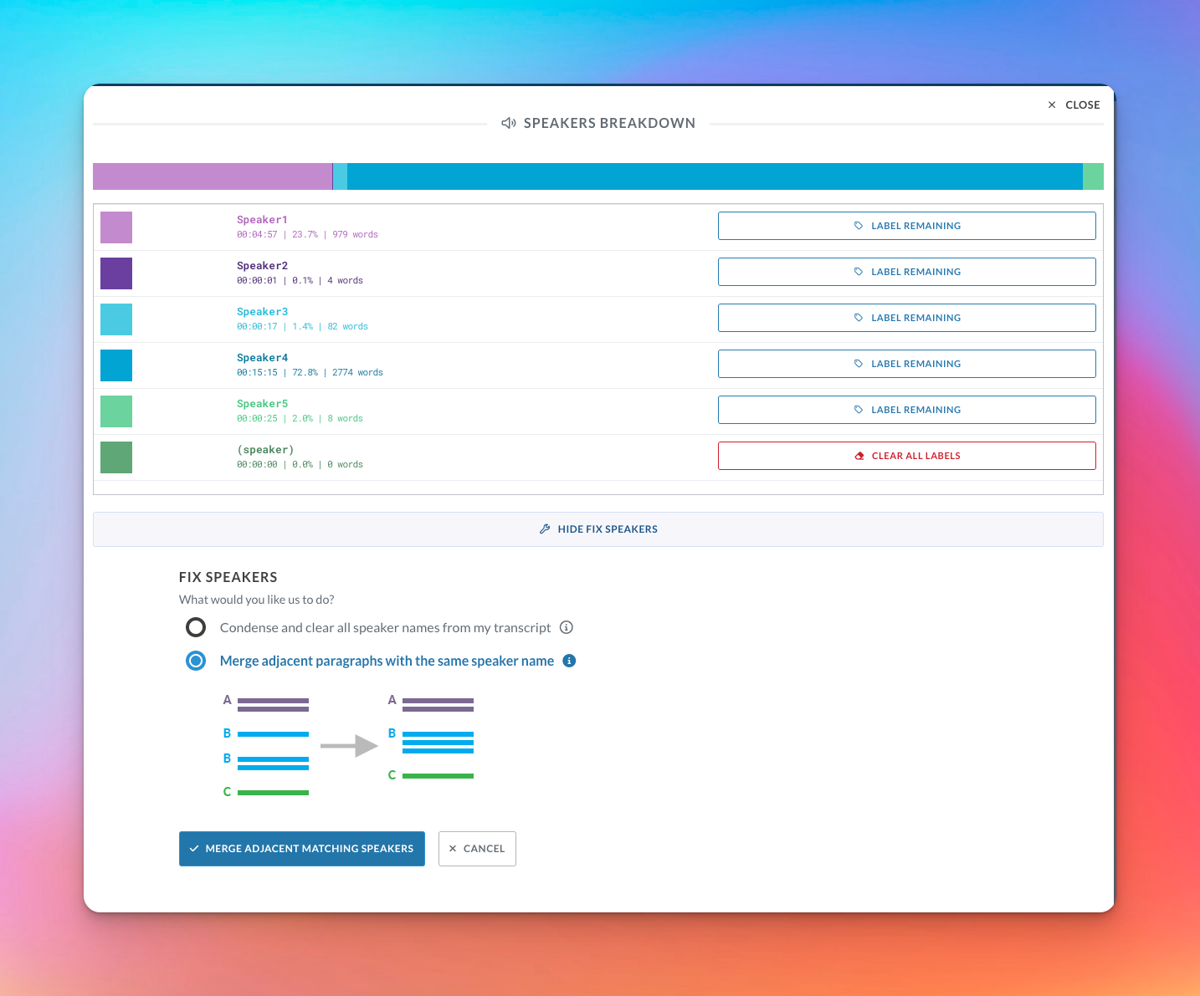The height and width of the screenshot is (996, 1200).
Task: Click info icon beside Condense option
Action: (566, 627)
